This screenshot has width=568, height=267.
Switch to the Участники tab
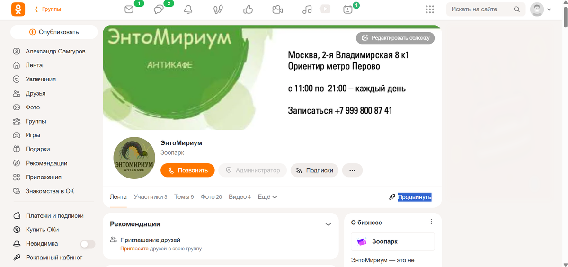click(x=151, y=197)
